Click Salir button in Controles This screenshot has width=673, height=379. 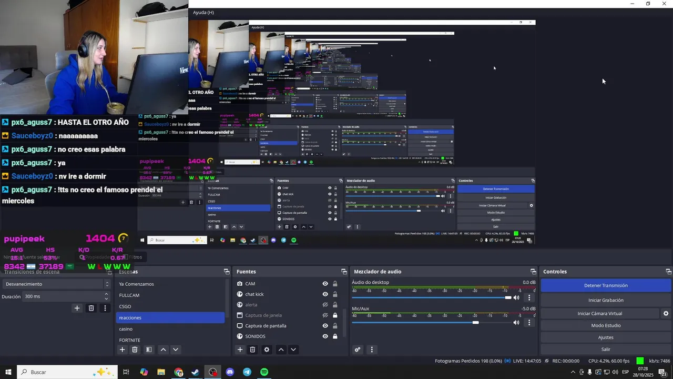(x=606, y=349)
